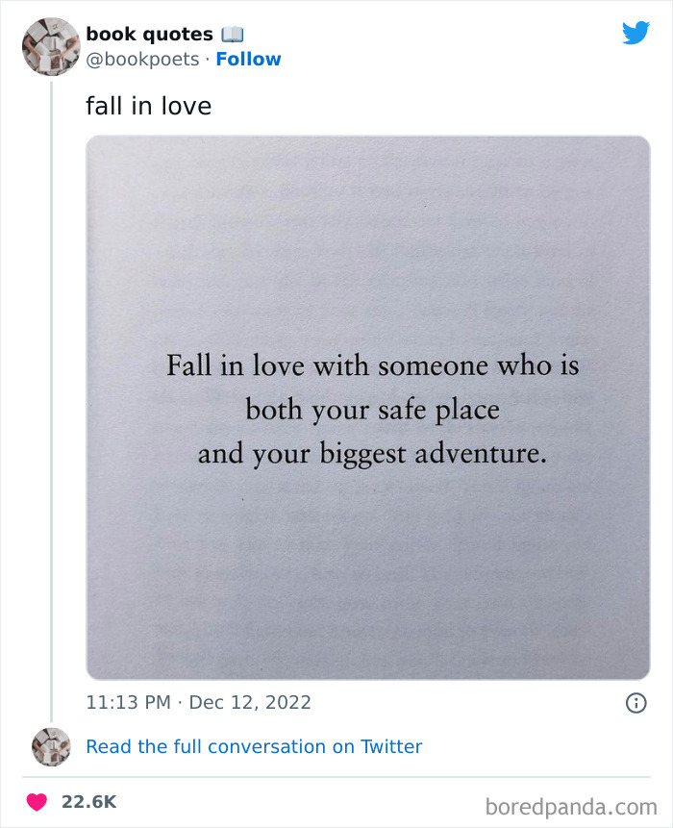Open the @bookpoets handle
Screen dimensions: 673x828
tap(142, 60)
